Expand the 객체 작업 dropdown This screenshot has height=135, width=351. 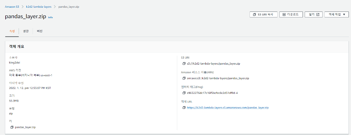pos(337,14)
